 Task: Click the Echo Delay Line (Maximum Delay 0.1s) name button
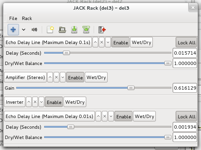point(48,42)
